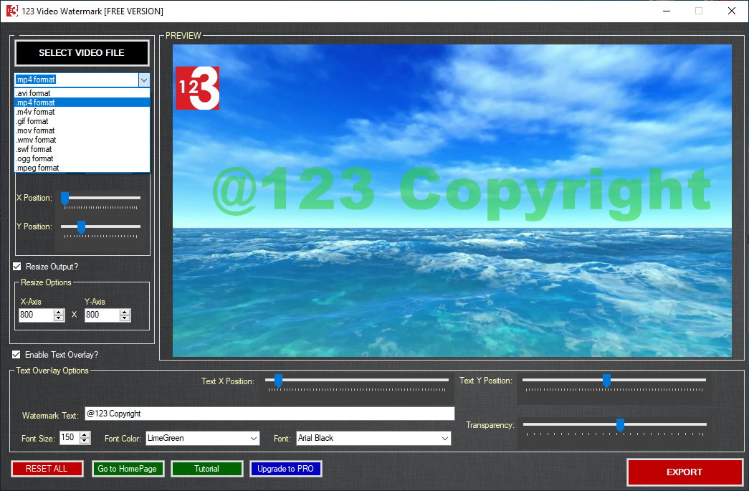Click the red EXPORT button
The width and height of the screenshot is (749, 491).
684,472
